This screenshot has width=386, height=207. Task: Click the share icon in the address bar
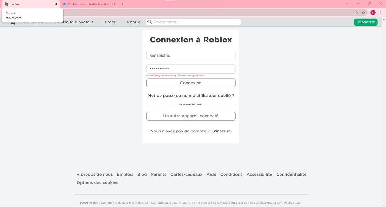tap(355, 12)
